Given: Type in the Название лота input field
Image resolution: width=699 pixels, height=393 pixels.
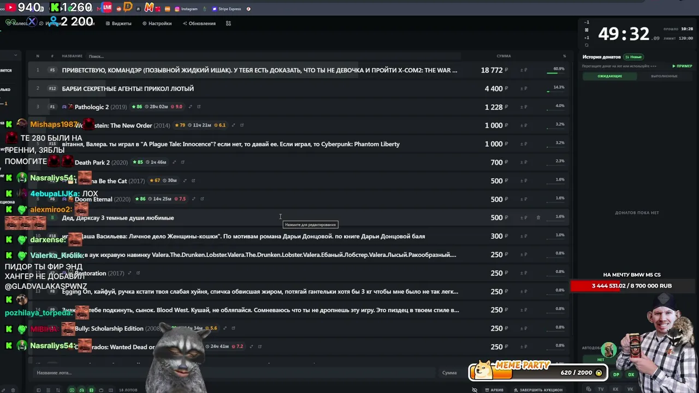Looking at the screenshot, I should tap(235, 373).
